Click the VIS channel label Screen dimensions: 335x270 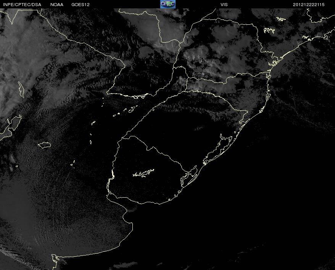pos(224,5)
